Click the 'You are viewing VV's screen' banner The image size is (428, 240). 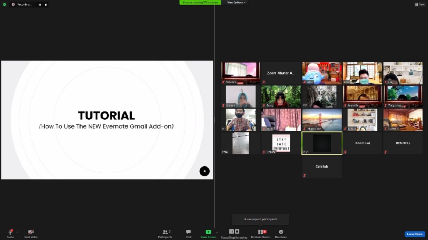point(200,2)
